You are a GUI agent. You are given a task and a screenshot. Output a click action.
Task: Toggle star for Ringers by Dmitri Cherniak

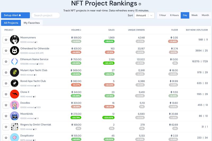coord(6,127)
